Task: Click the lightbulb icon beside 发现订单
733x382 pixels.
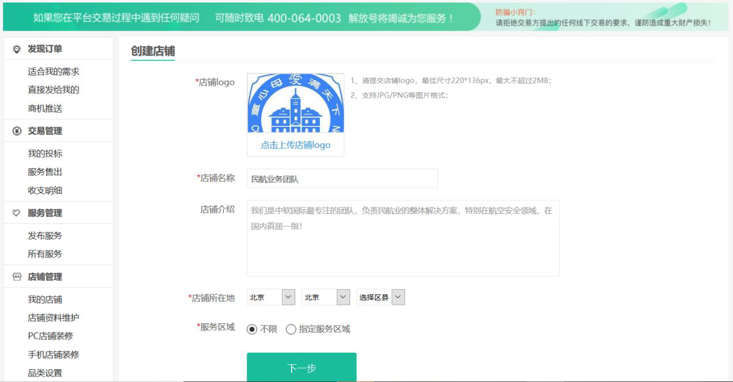Action: click(x=16, y=50)
